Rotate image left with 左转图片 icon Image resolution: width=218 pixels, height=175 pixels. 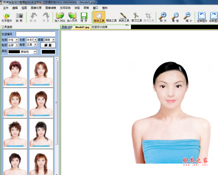(x=202, y=17)
